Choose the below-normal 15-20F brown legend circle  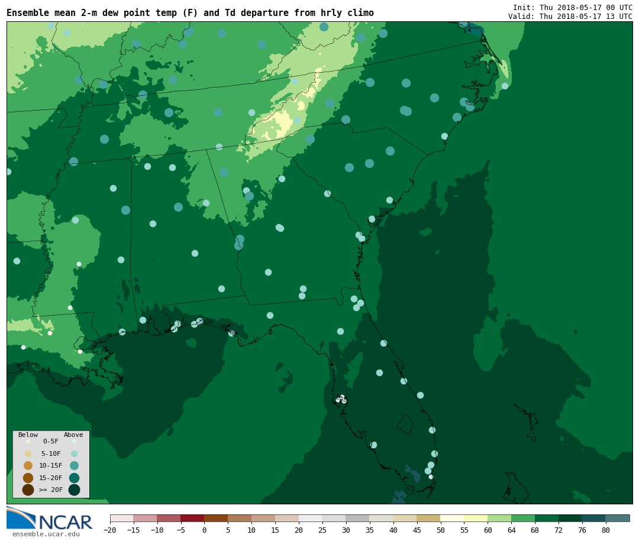coord(28,478)
